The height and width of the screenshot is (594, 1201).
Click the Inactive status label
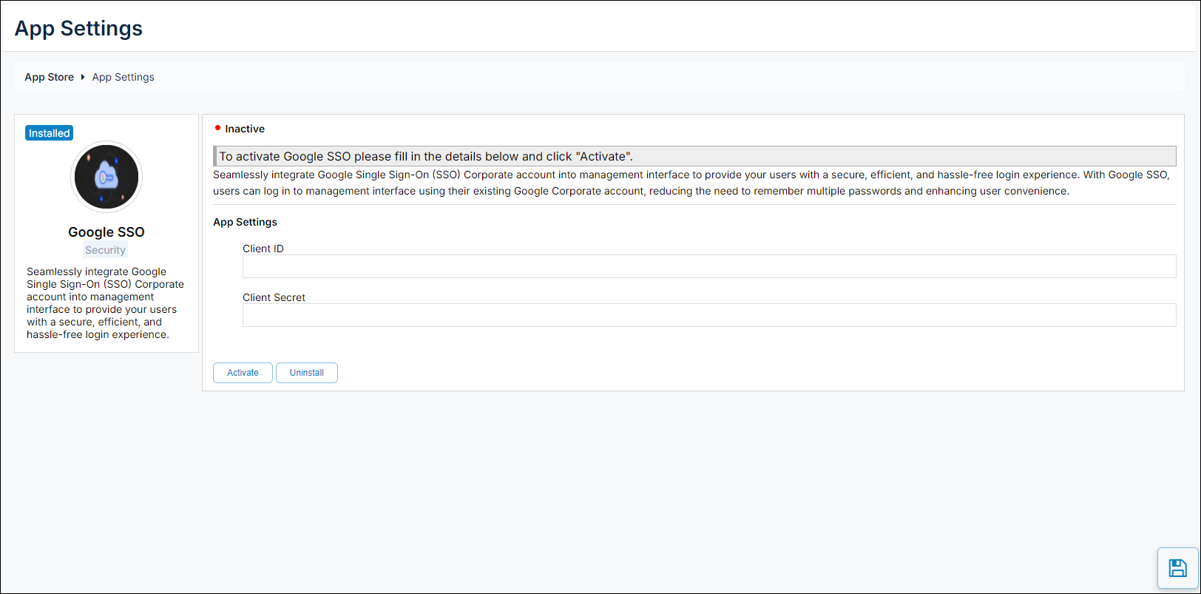pos(245,129)
